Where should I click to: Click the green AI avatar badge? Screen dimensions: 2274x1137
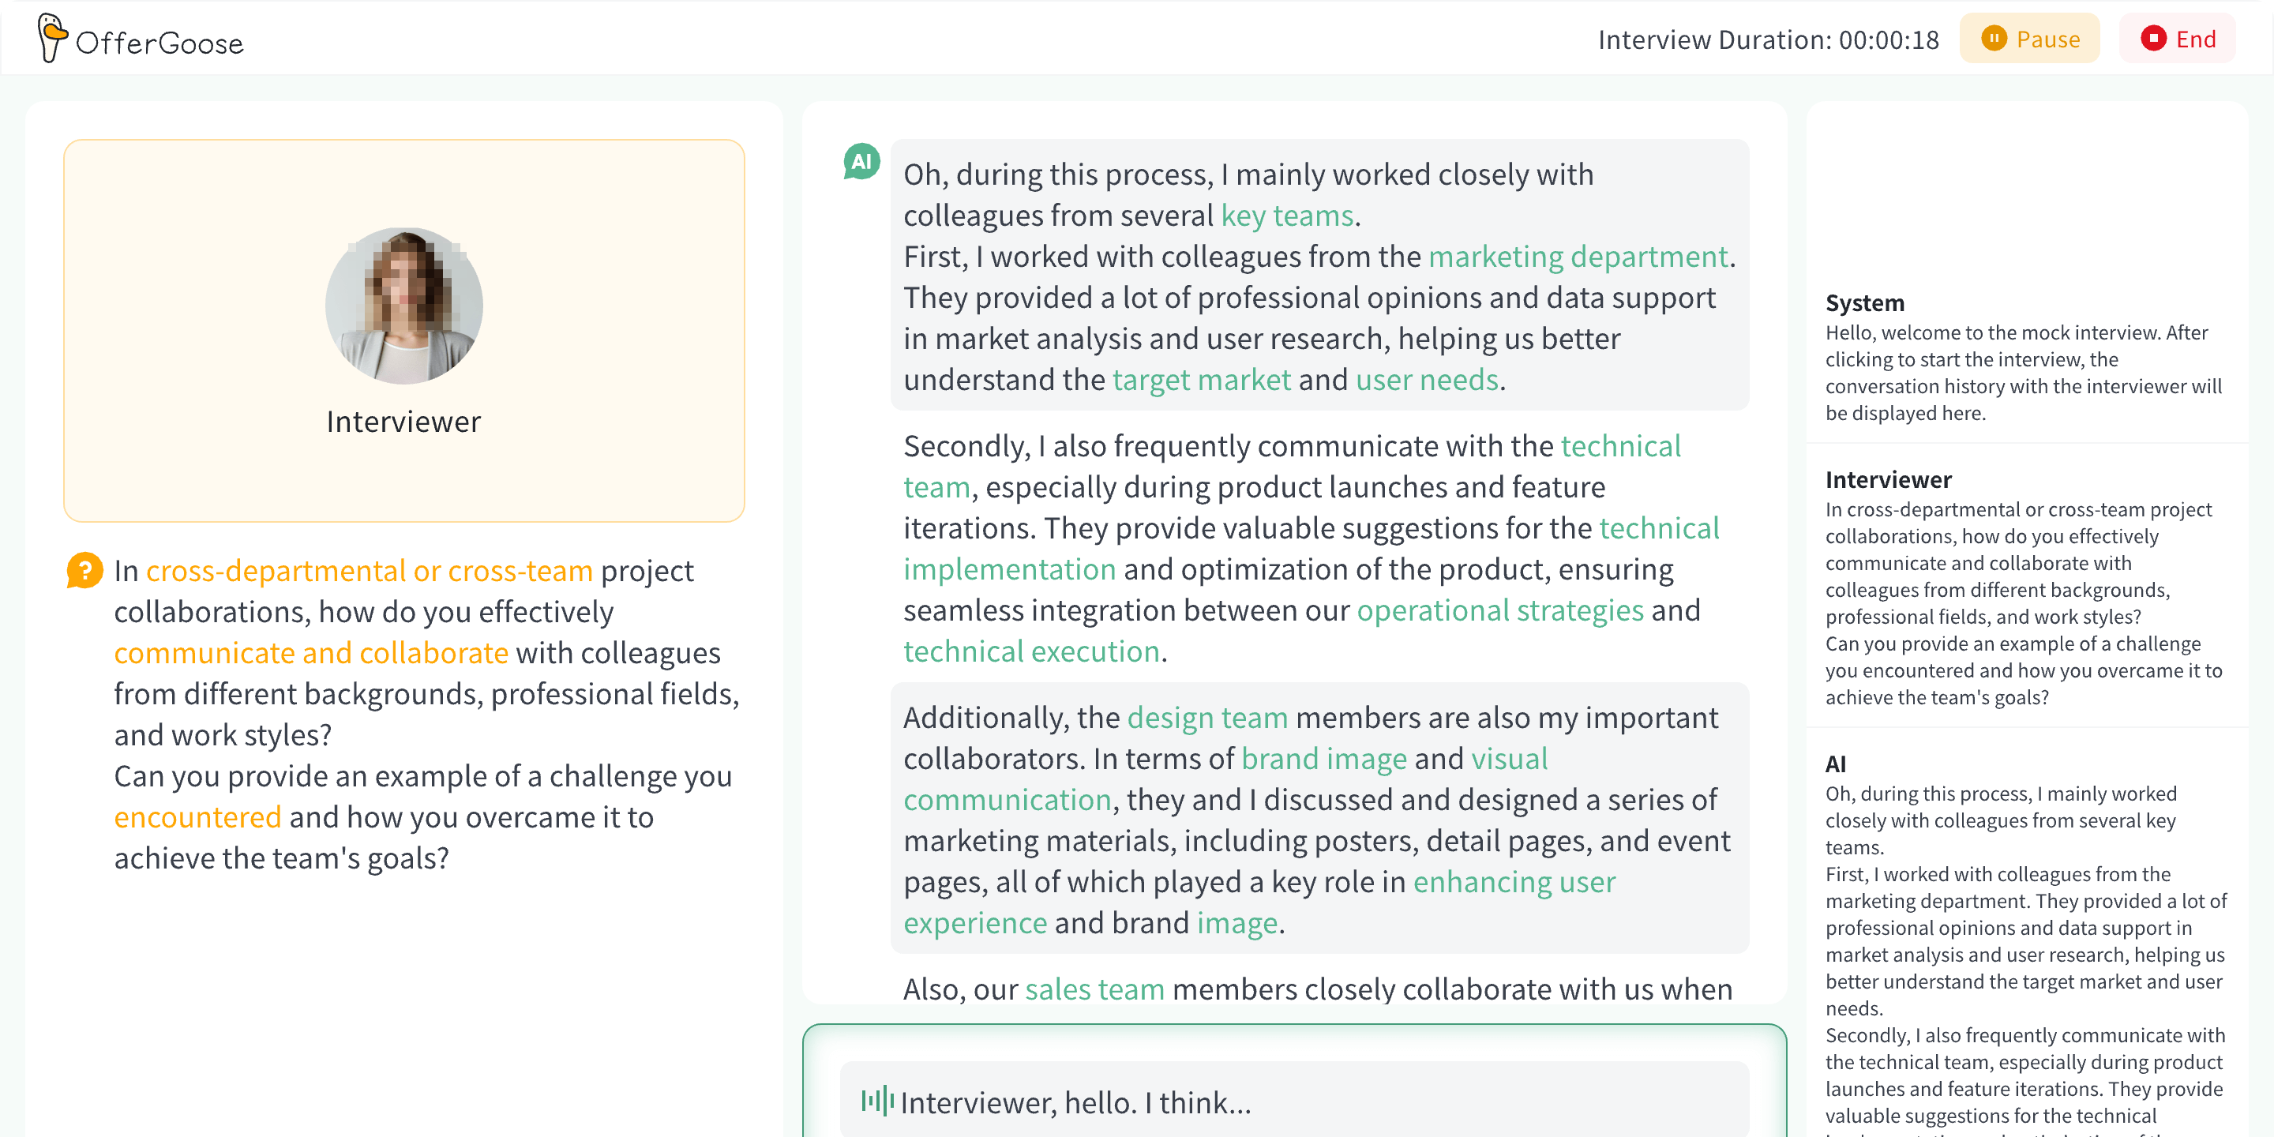click(x=861, y=162)
